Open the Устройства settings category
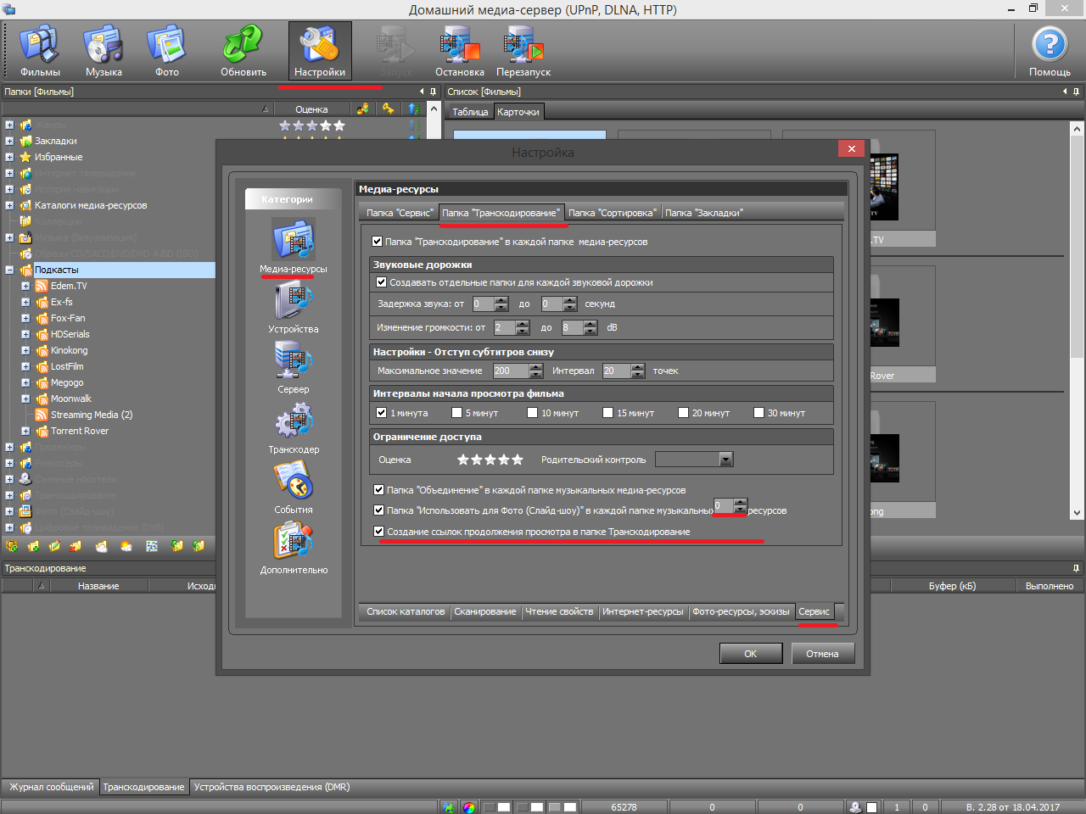 [293, 305]
